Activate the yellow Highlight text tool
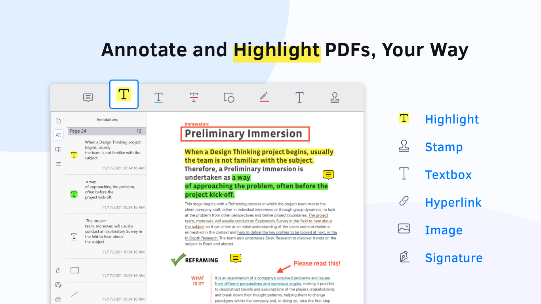Image resolution: width=541 pixels, height=304 pixels. 124,94
